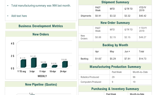Click the $ 0.26 data label
Screen dimensions: 157x95
(54, 63)
